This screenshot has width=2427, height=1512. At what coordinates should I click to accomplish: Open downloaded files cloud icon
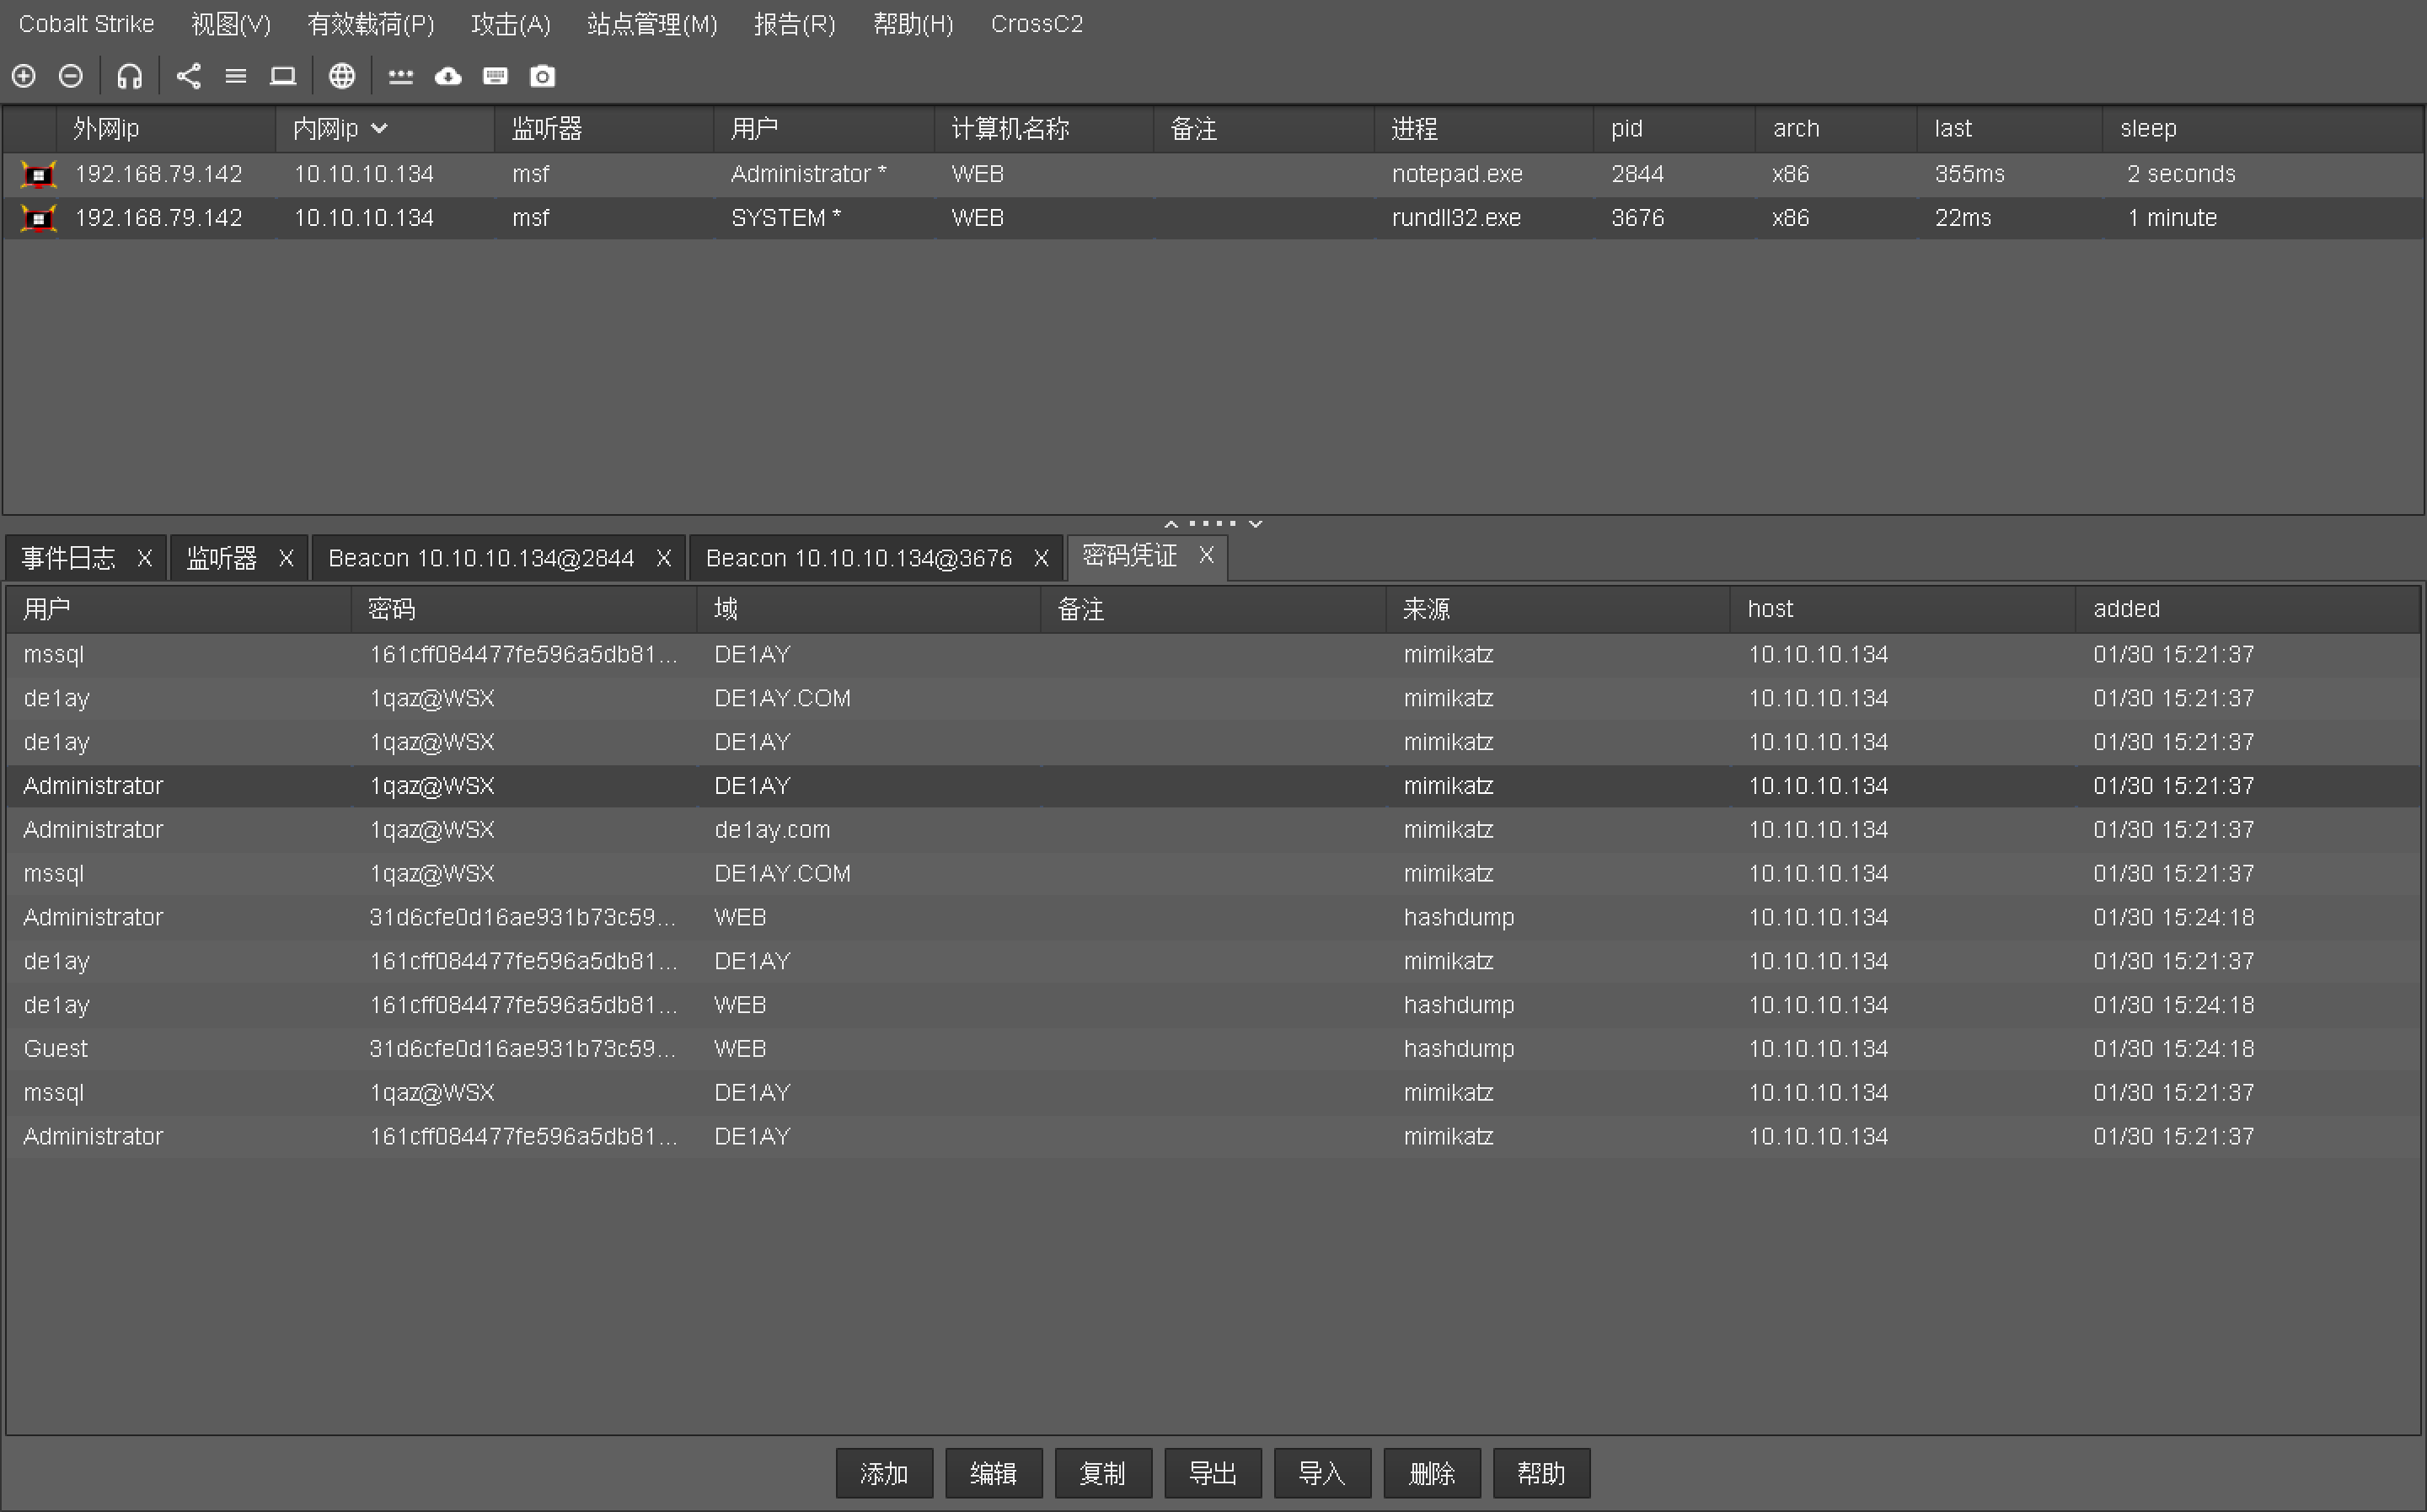(447, 76)
